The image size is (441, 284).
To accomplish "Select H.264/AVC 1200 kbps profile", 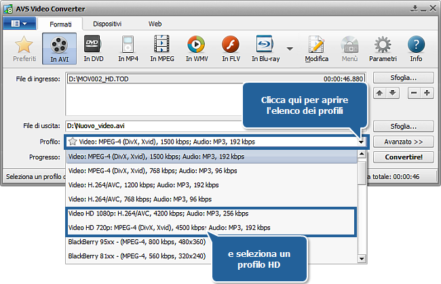I will [212, 185].
